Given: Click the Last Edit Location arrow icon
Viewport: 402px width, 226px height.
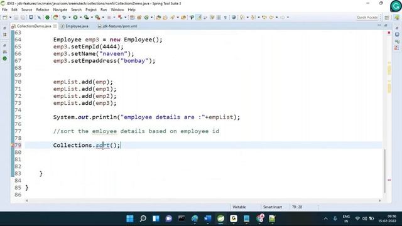Looking at the screenshot, I should (264, 18).
